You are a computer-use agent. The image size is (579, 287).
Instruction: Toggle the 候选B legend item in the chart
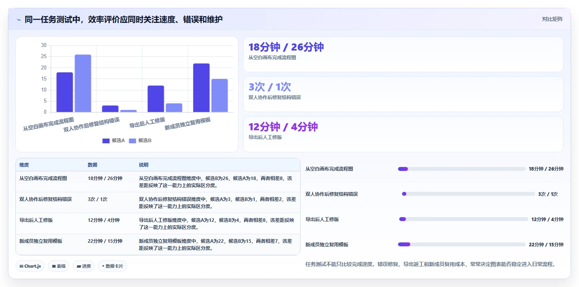pyautogui.click(x=140, y=141)
